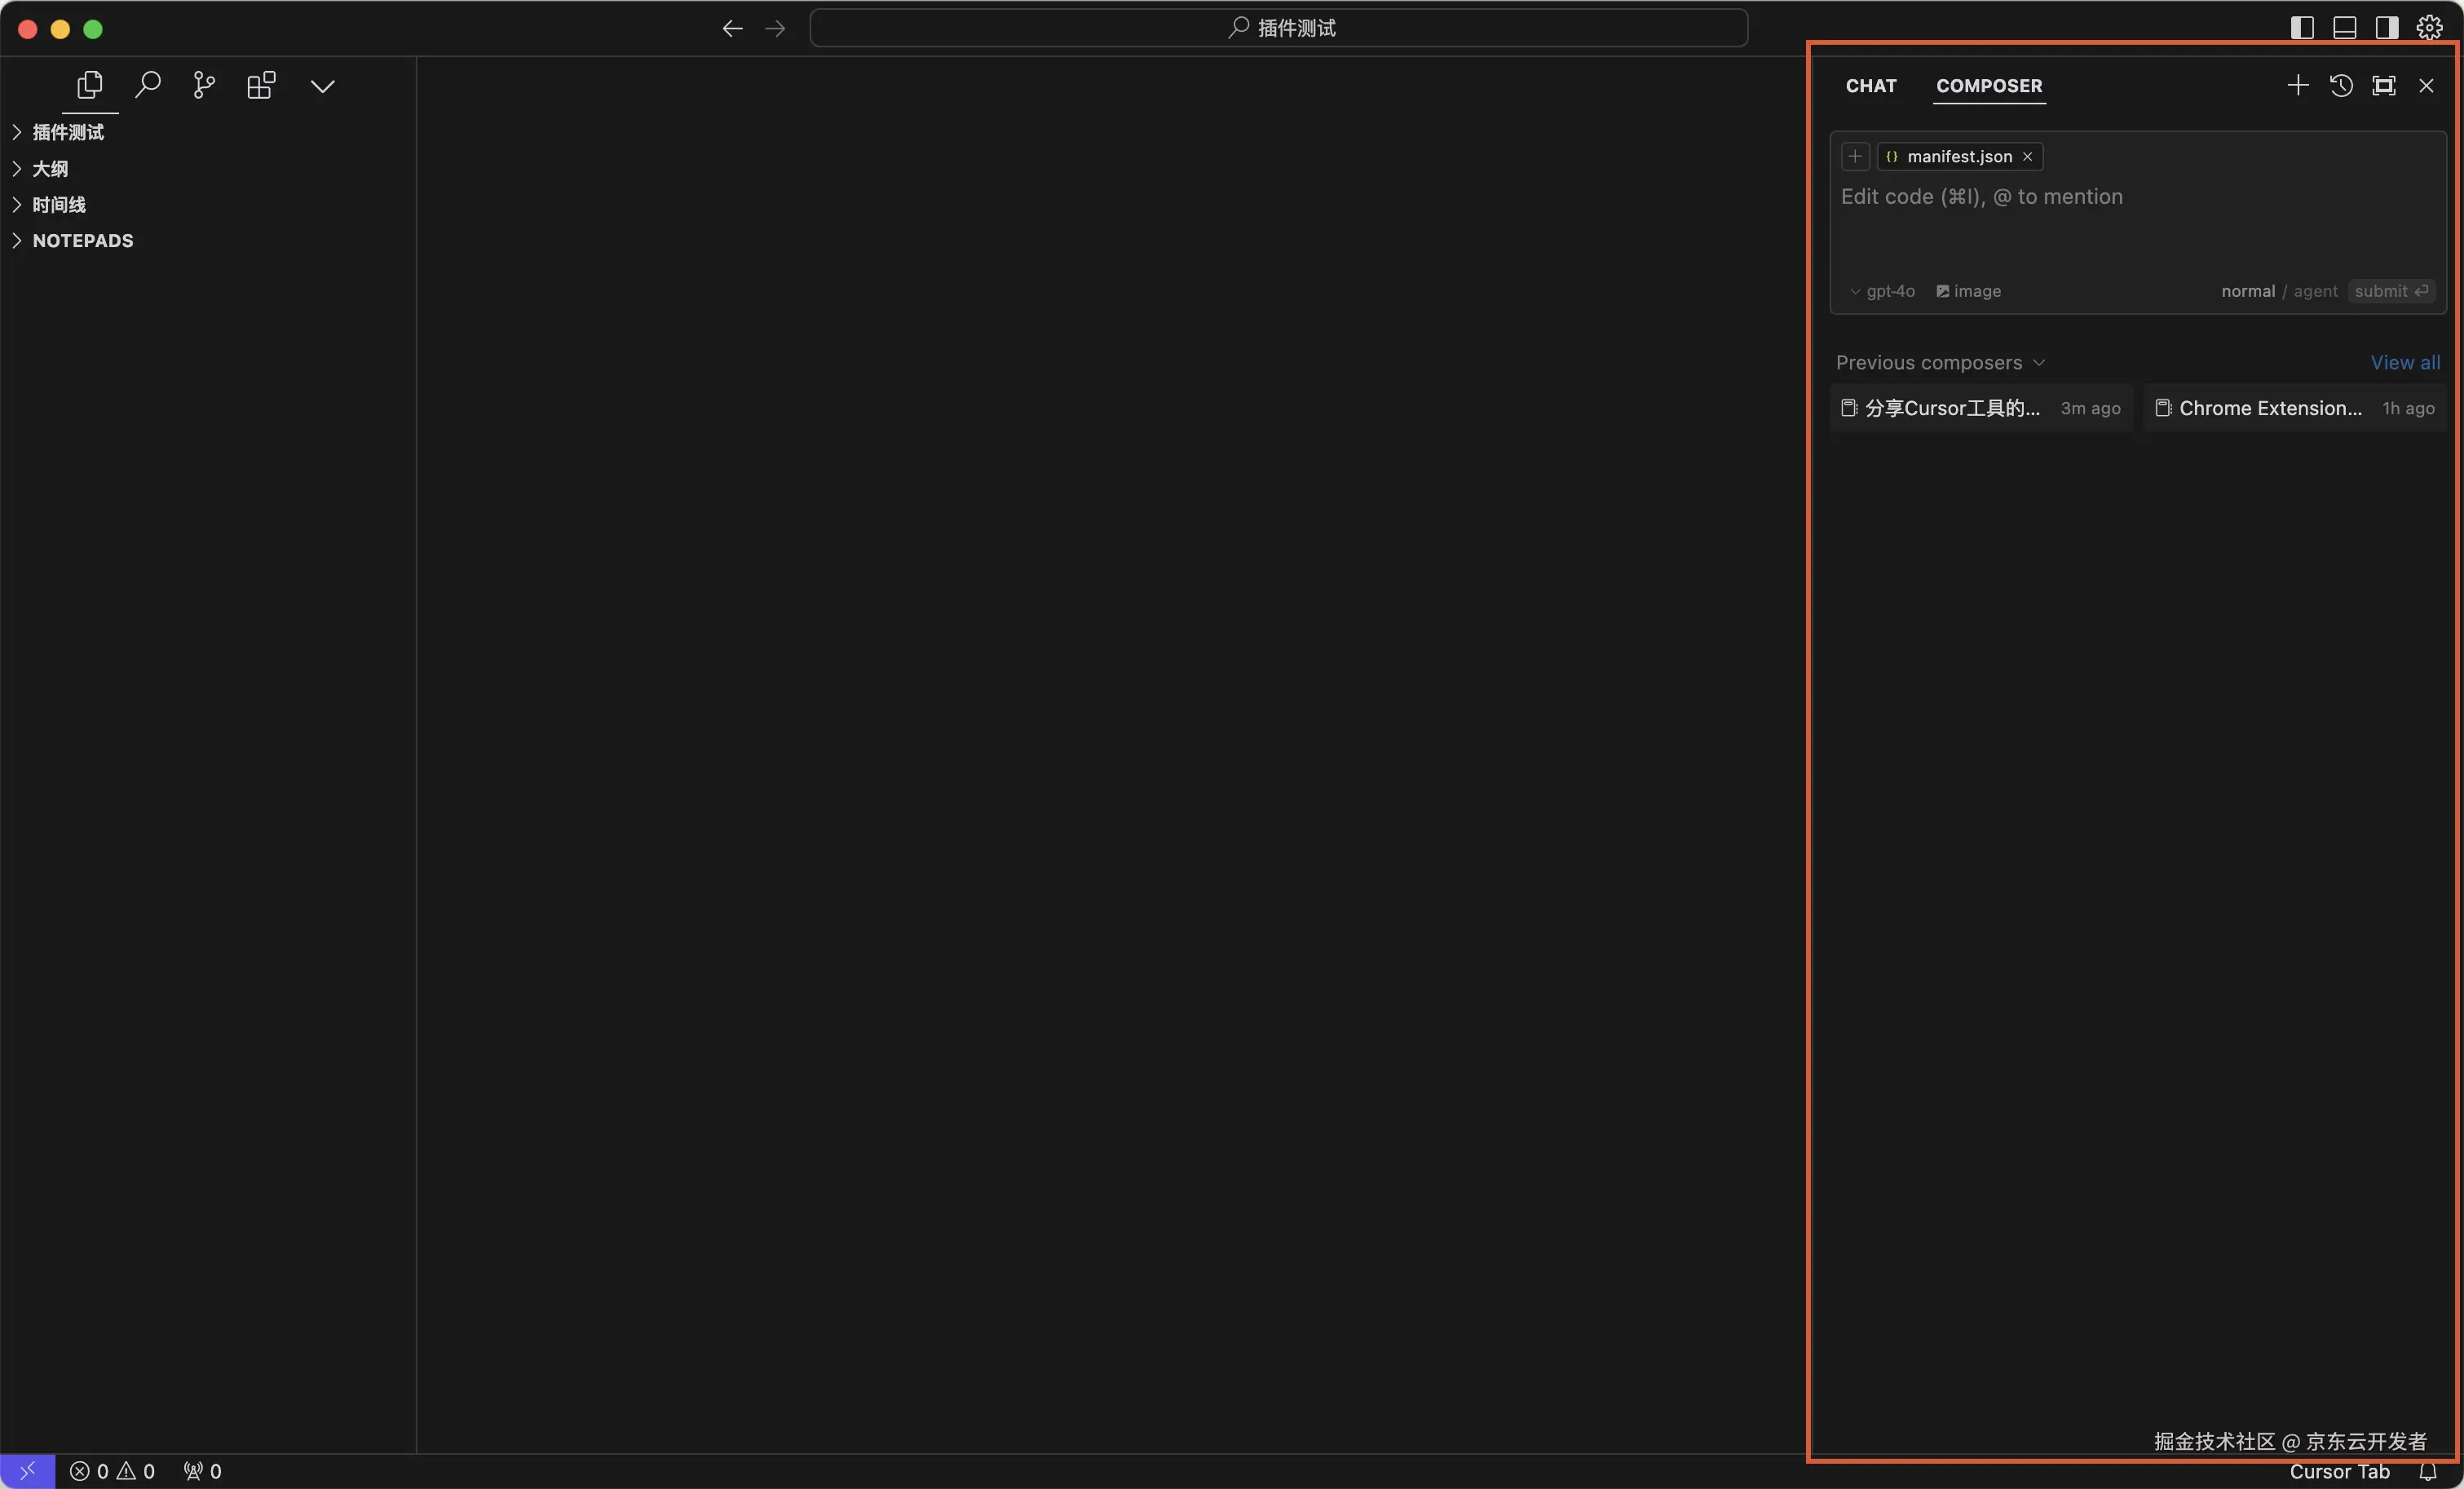
Task: Toggle the primary left sidebar layout
Action: pyautogui.click(x=2301, y=28)
